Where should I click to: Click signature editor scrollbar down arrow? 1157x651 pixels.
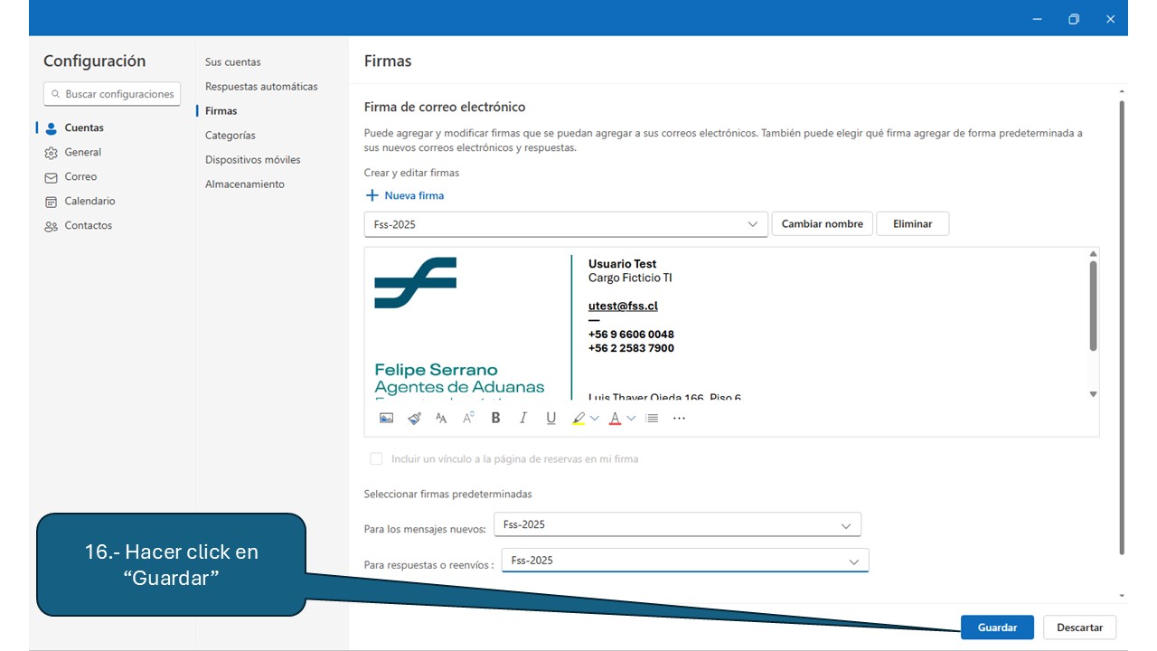[x=1093, y=394]
